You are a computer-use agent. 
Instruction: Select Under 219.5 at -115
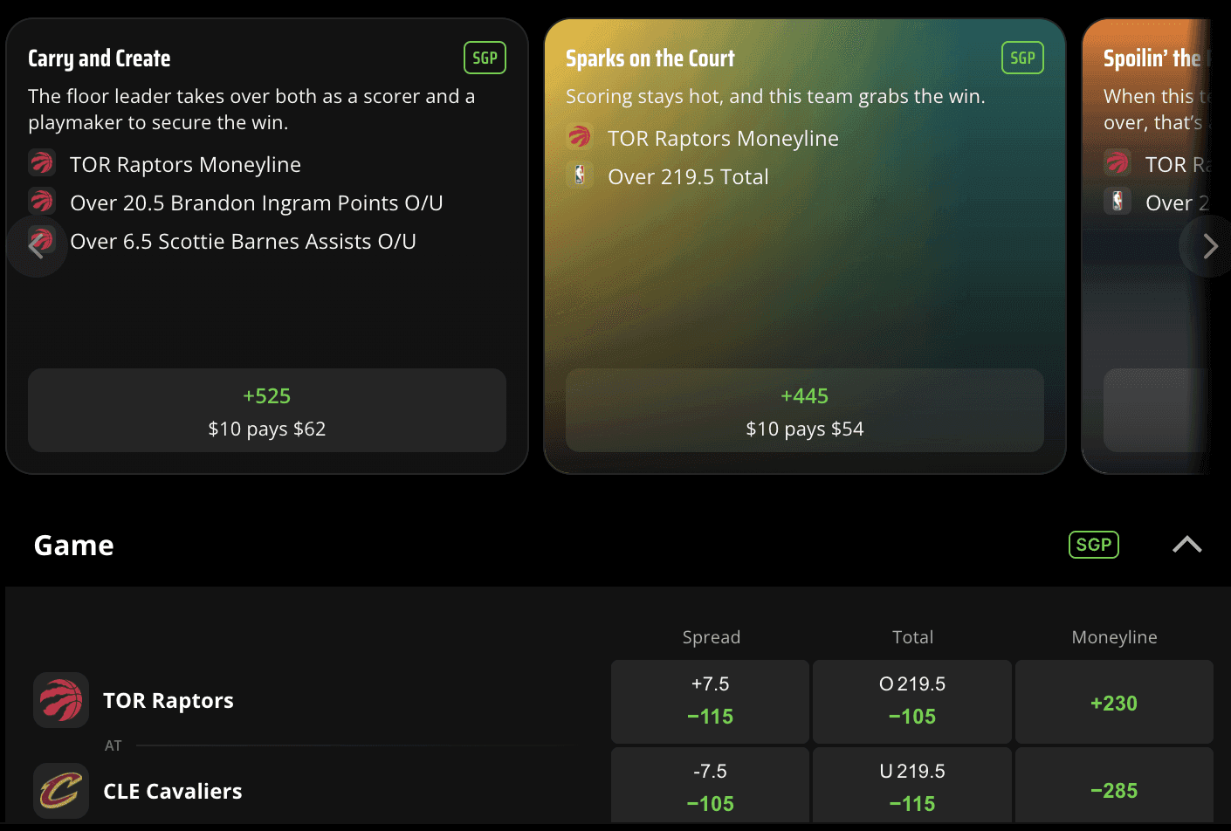pyautogui.click(x=911, y=787)
